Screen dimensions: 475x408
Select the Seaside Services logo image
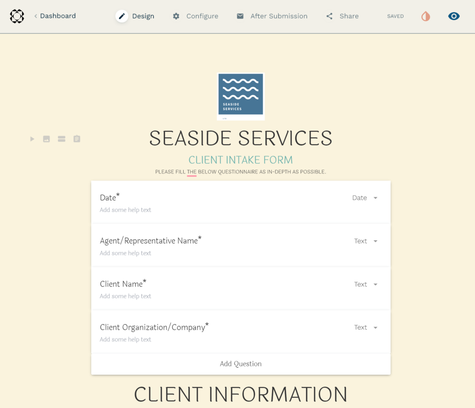240,96
